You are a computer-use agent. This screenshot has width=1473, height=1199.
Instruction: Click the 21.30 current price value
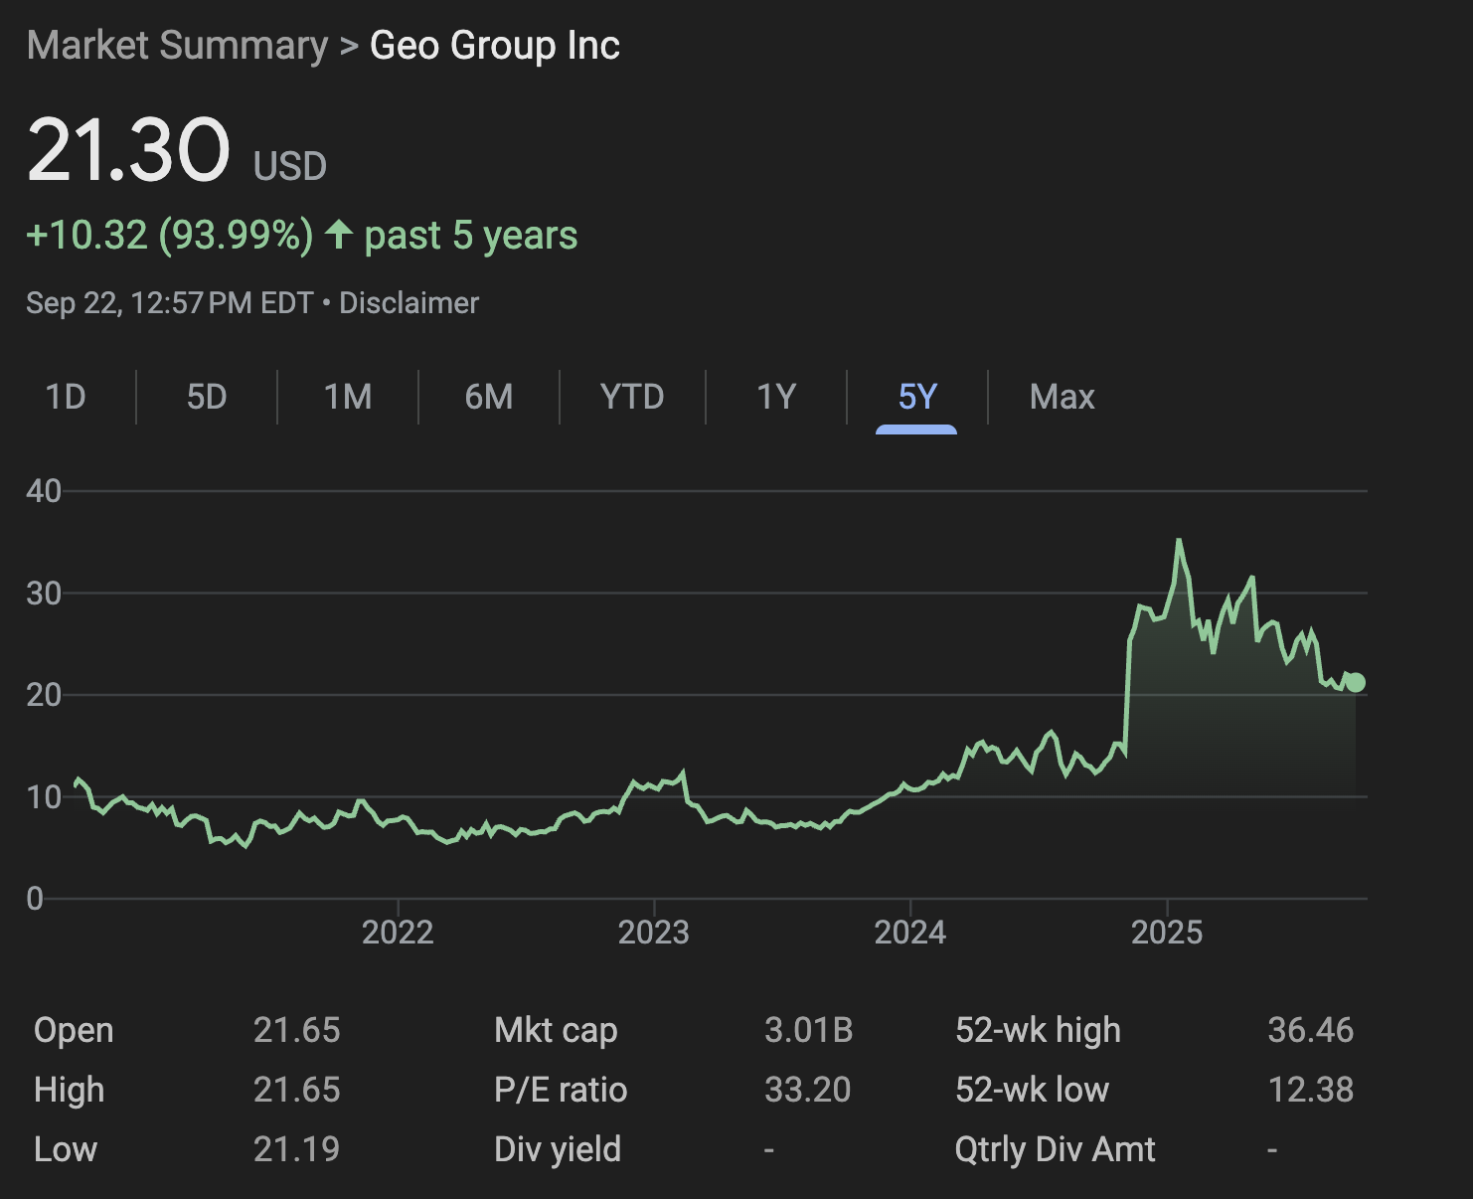[x=128, y=150]
